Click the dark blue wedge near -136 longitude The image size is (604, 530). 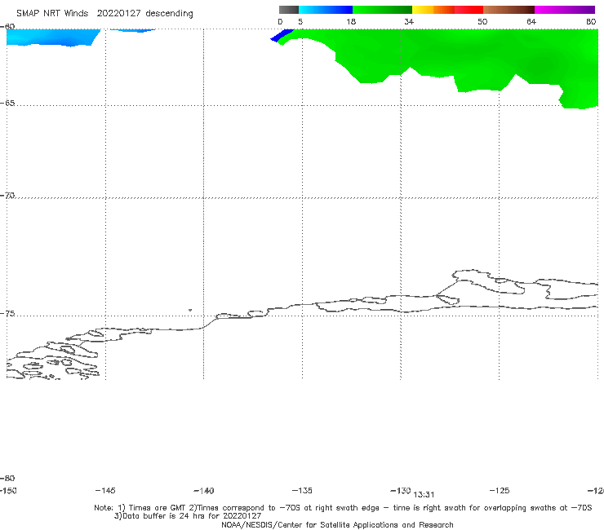coord(282,35)
